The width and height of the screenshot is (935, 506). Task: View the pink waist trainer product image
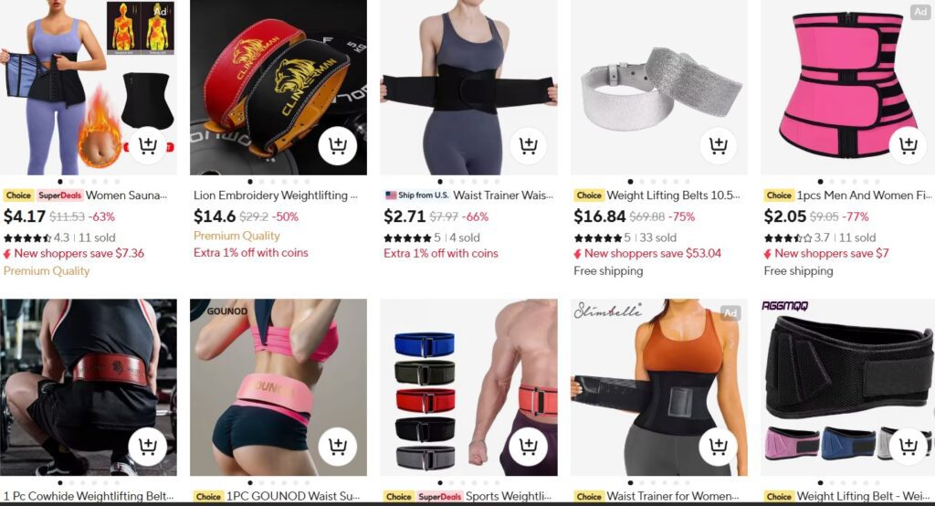point(847,87)
